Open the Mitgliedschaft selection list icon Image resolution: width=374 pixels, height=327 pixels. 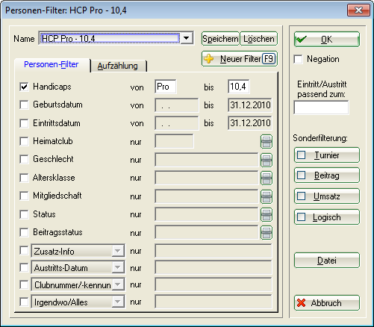tap(267, 196)
